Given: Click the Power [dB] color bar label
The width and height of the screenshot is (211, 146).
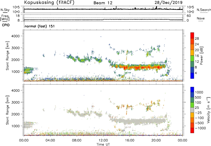Looking at the screenshot, I should [x=201, y=56].
